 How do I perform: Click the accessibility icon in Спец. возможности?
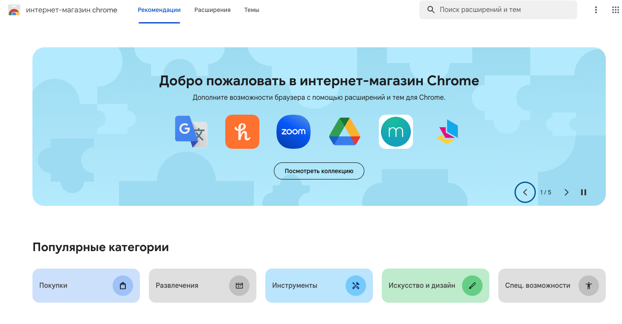(589, 286)
